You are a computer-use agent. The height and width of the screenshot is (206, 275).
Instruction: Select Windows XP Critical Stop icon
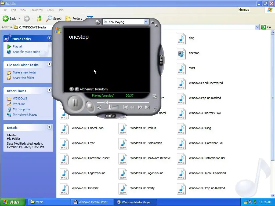click(x=64, y=129)
